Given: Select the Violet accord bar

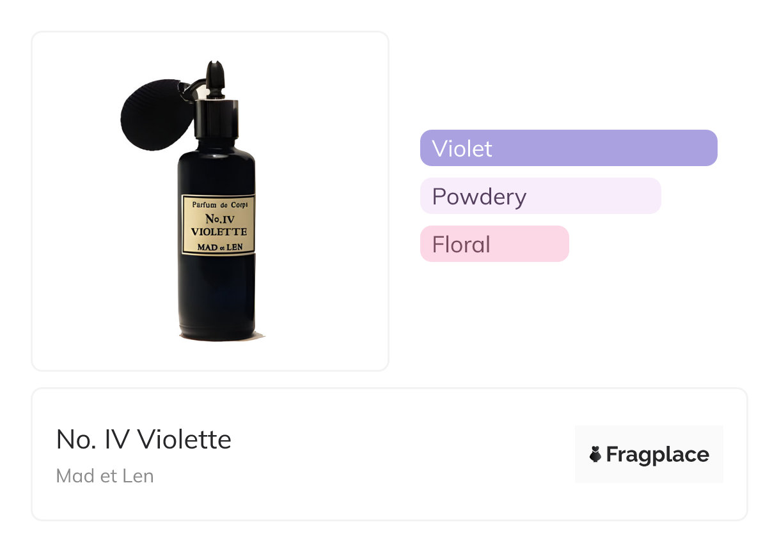Looking at the screenshot, I should pyautogui.click(x=569, y=148).
